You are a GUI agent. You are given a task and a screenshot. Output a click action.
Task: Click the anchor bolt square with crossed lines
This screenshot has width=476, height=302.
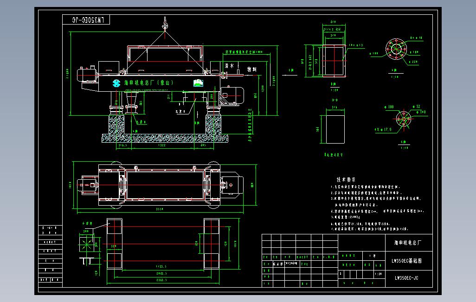86,244
